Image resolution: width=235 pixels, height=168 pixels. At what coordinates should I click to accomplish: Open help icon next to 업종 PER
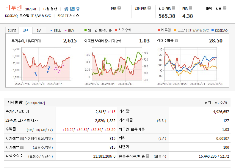173,8
